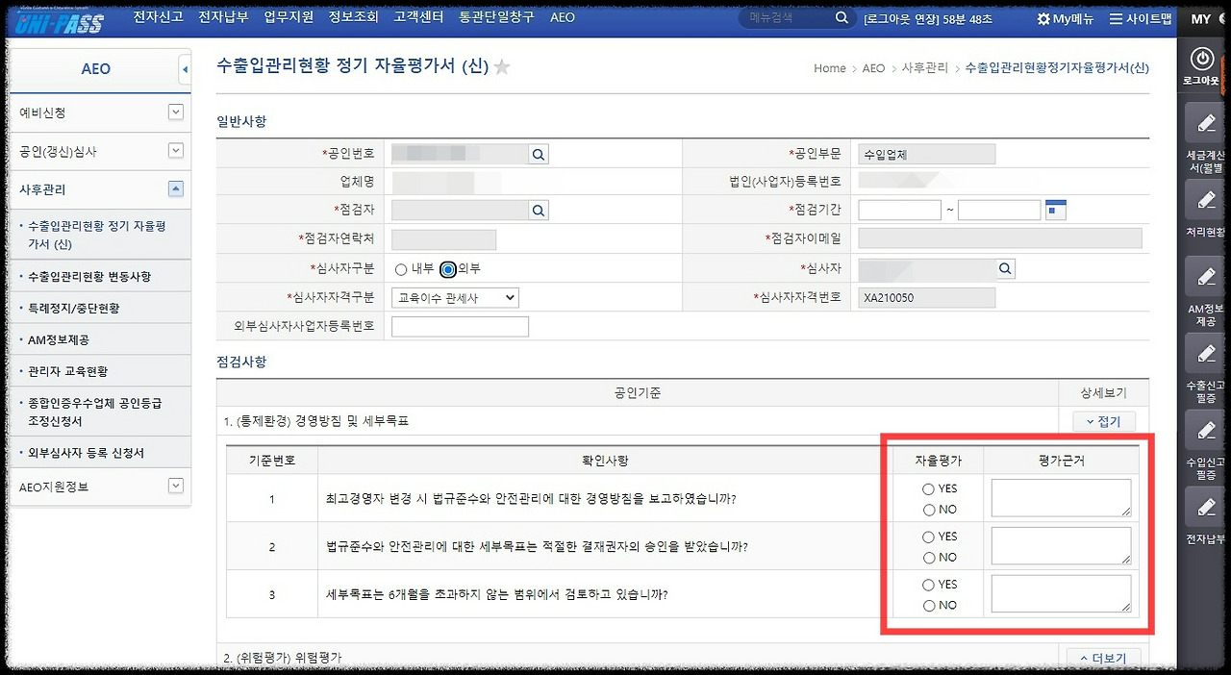Click the 로그아웃 power icon
1231x675 pixels.
pyautogui.click(x=1202, y=58)
